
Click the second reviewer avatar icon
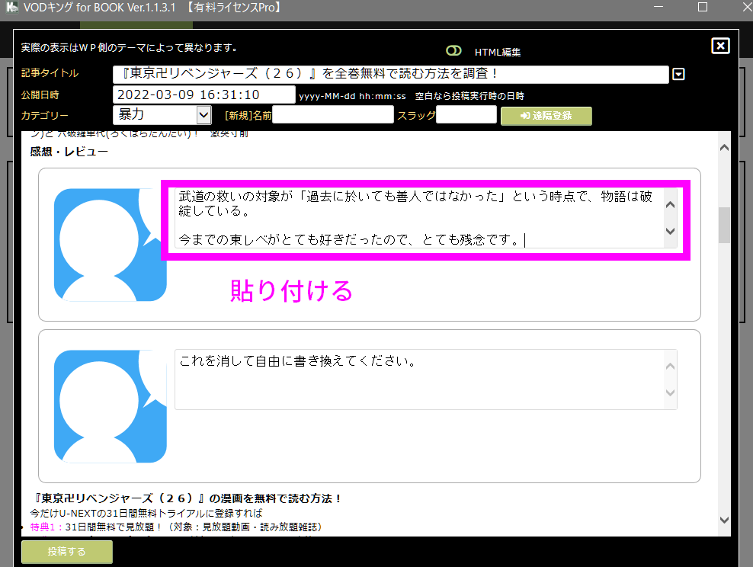coord(110,406)
